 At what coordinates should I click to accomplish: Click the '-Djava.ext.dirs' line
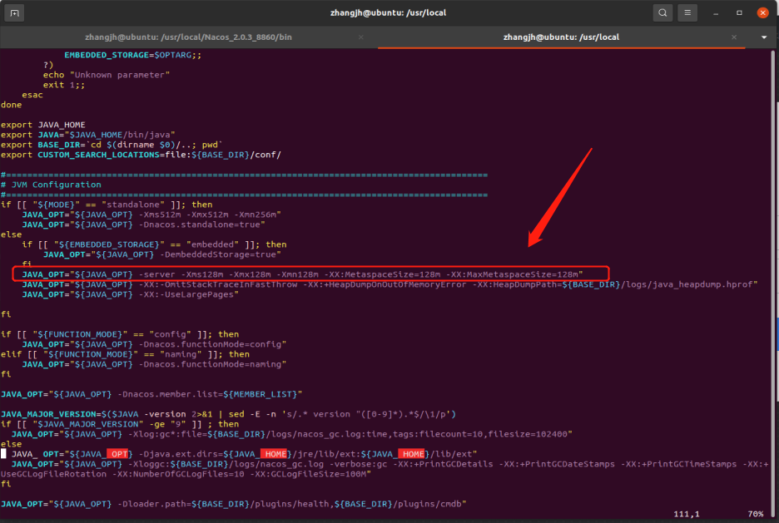coord(244,454)
